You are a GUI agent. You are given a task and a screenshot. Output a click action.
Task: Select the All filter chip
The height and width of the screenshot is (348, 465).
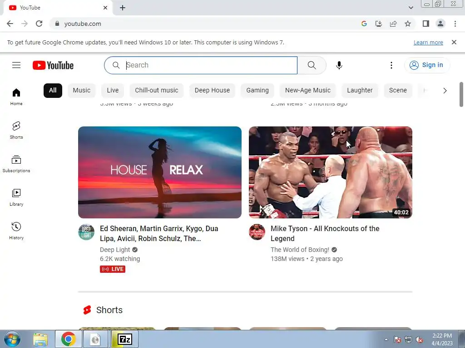53,91
